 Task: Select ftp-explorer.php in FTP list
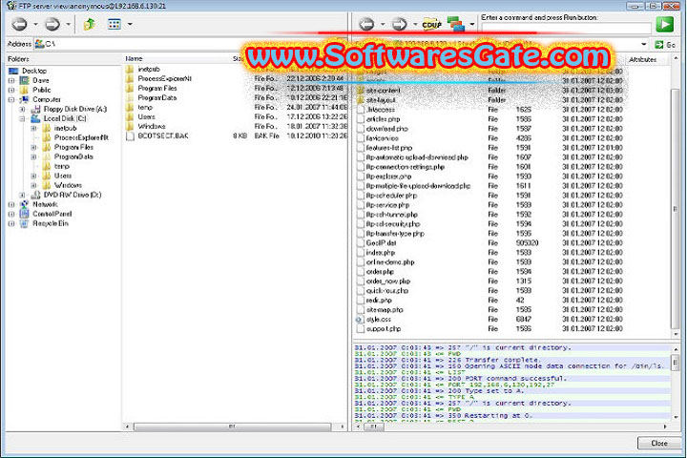[388, 177]
